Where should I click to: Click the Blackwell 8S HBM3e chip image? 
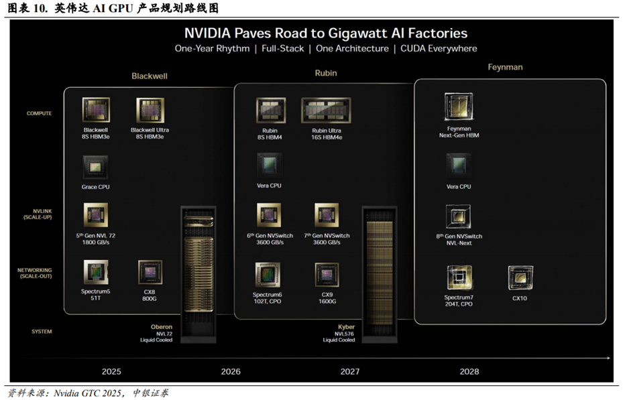click(x=96, y=110)
